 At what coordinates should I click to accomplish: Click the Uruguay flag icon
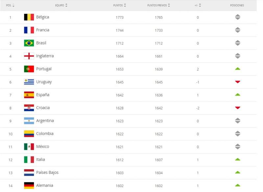click(x=29, y=82)
